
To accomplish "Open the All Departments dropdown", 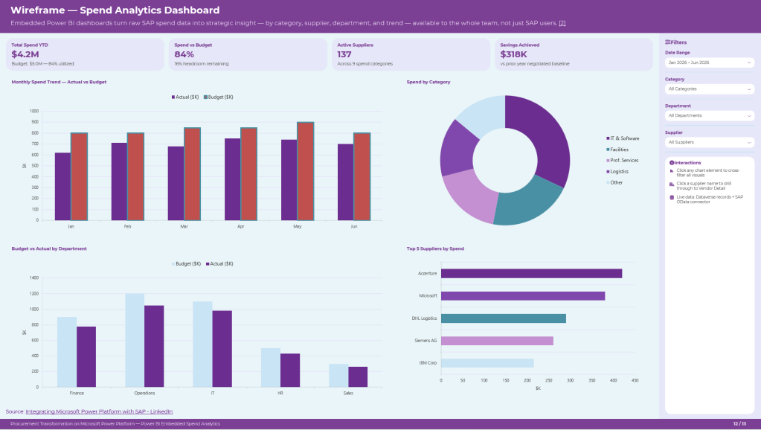I will (x=709, y=116).
